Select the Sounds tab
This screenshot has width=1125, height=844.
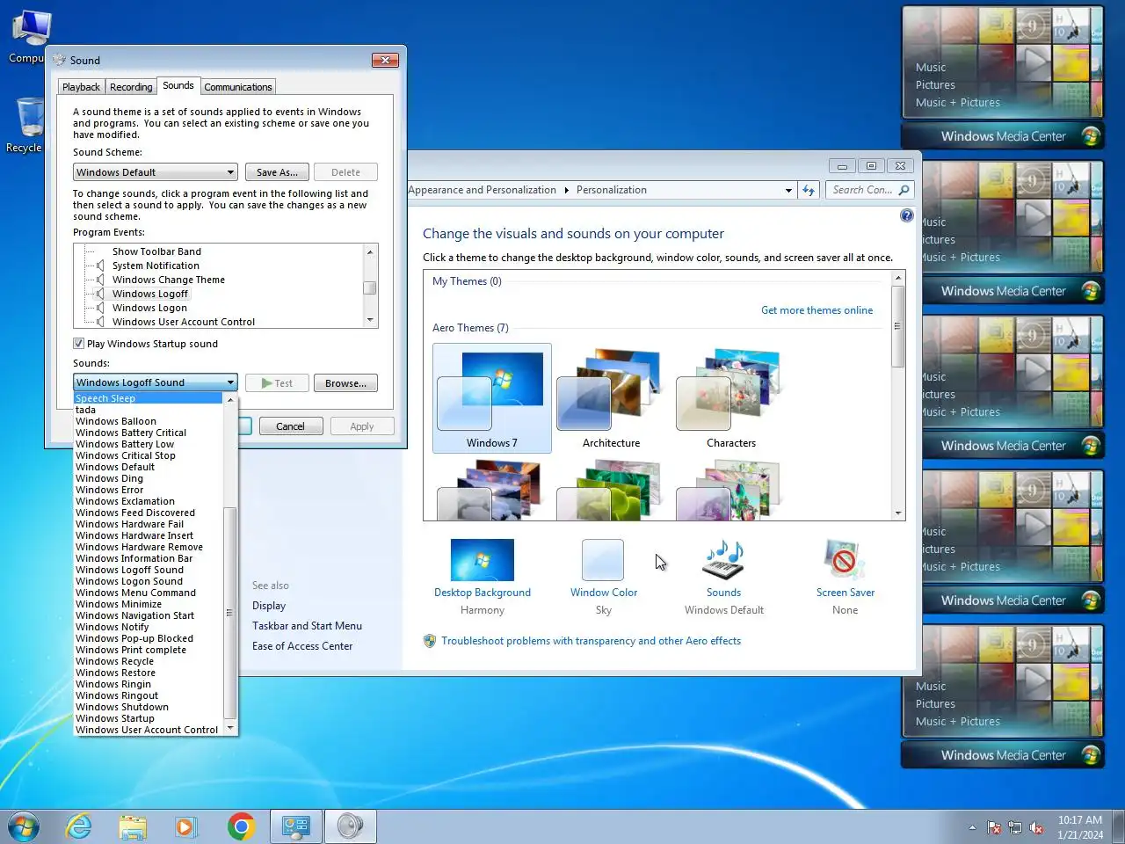click(x=178, y=85)
